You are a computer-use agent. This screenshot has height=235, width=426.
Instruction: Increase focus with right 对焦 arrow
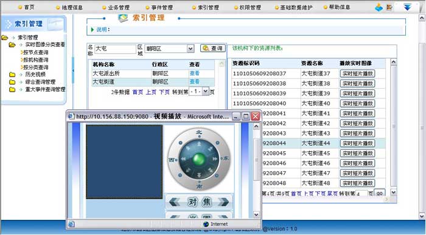223,202
